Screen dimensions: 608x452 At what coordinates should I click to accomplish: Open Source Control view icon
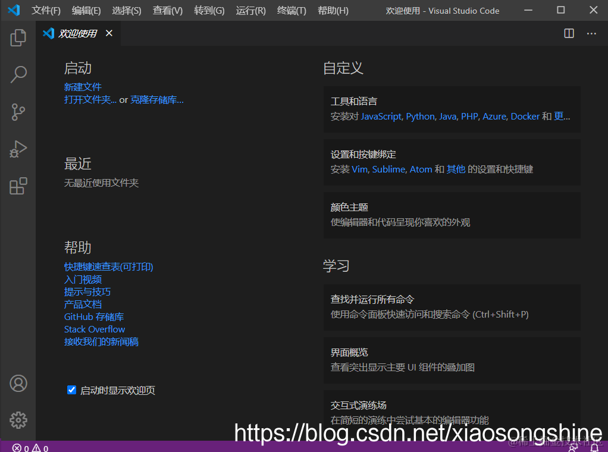tap(18, 112)
